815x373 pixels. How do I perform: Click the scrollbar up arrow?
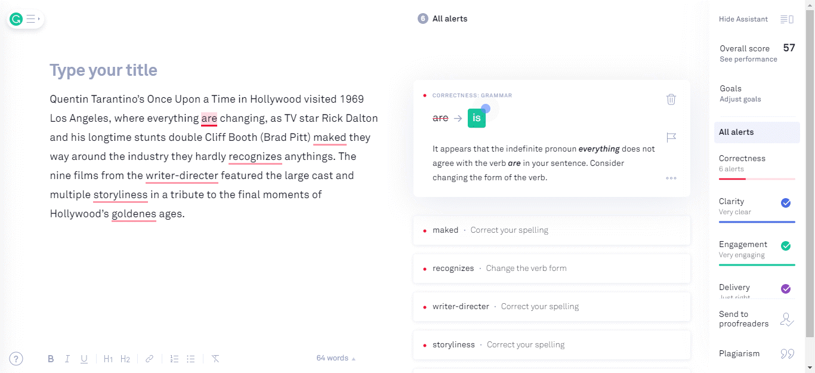coord(810,4)
